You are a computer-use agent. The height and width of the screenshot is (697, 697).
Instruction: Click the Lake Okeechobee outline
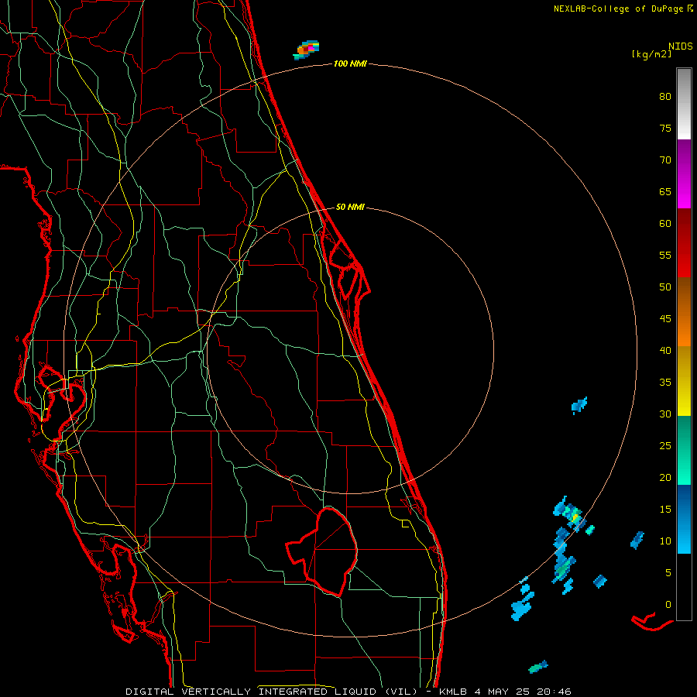(x=321, y=551)
